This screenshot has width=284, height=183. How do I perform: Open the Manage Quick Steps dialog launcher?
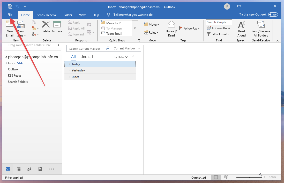point(139,40)
